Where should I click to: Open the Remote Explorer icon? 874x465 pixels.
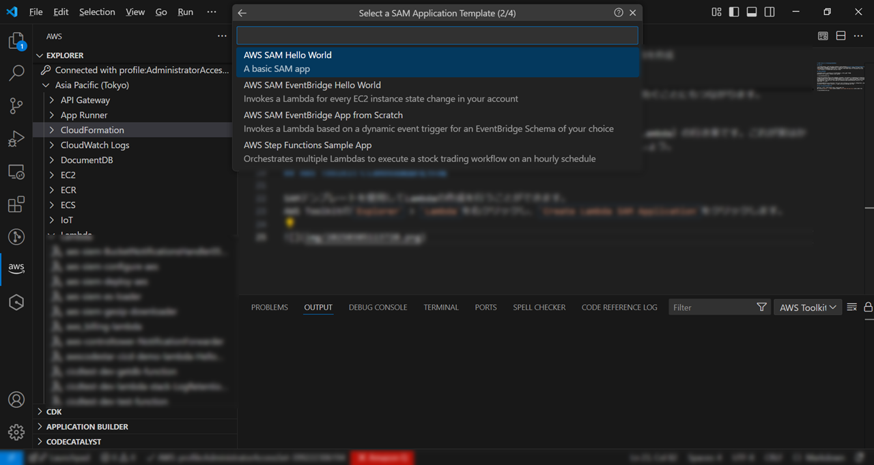click(x=16, y=171)
